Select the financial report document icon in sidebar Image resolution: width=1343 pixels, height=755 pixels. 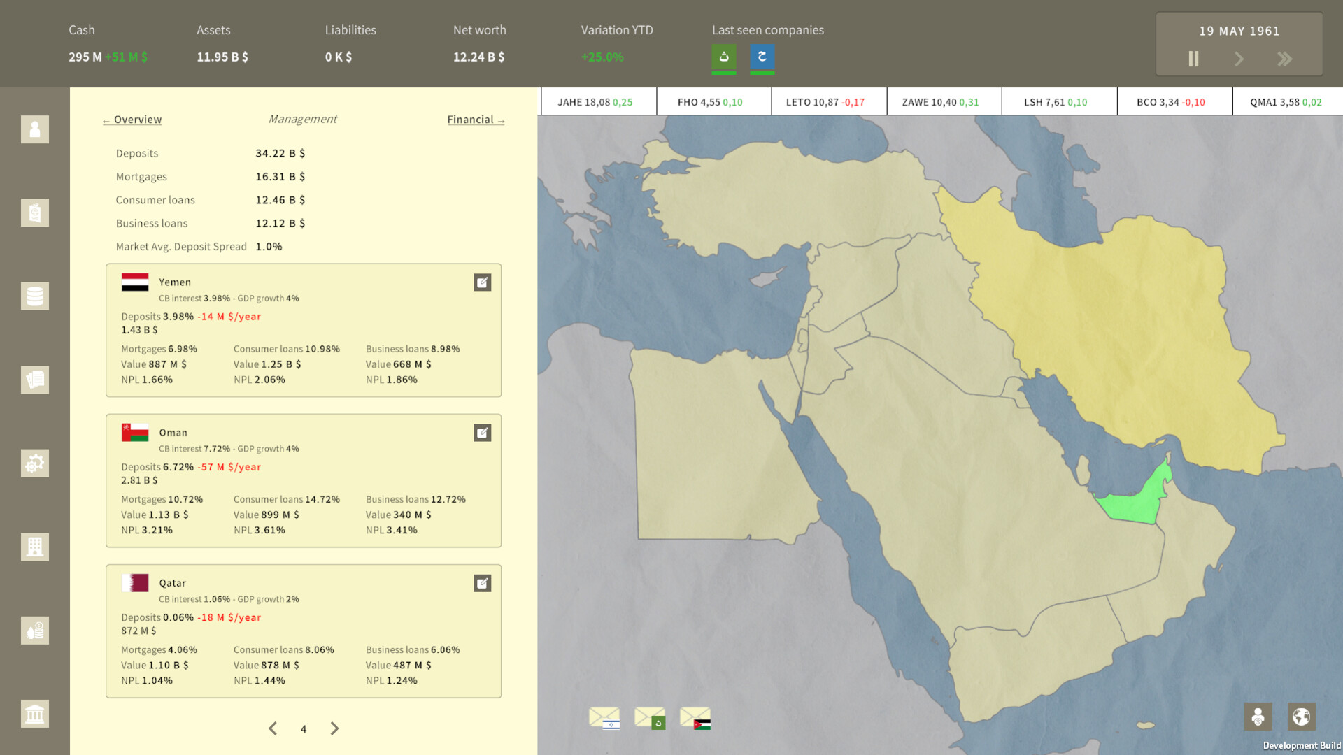click(34, 213)
